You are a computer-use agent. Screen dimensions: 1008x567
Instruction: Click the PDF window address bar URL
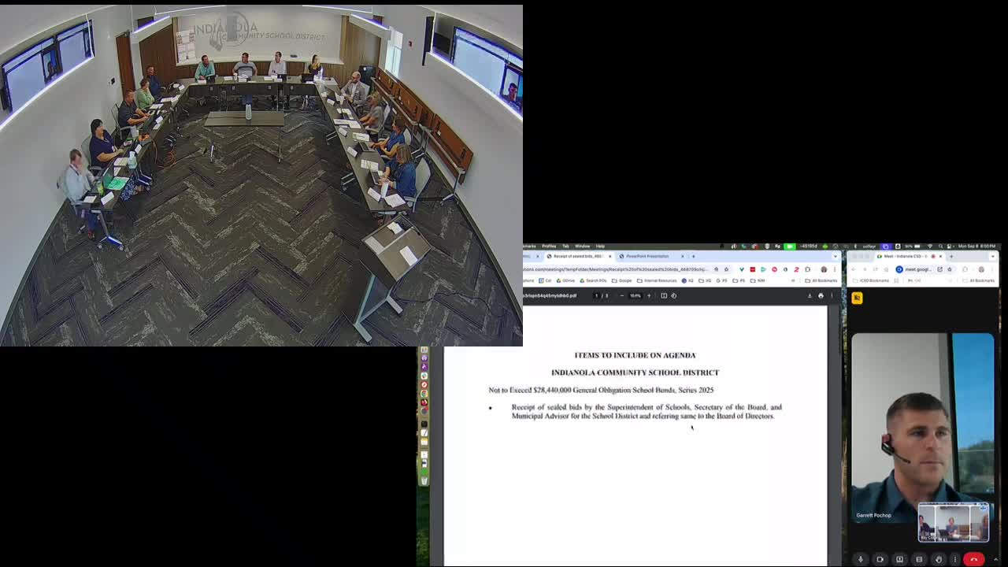coord(614,269)
